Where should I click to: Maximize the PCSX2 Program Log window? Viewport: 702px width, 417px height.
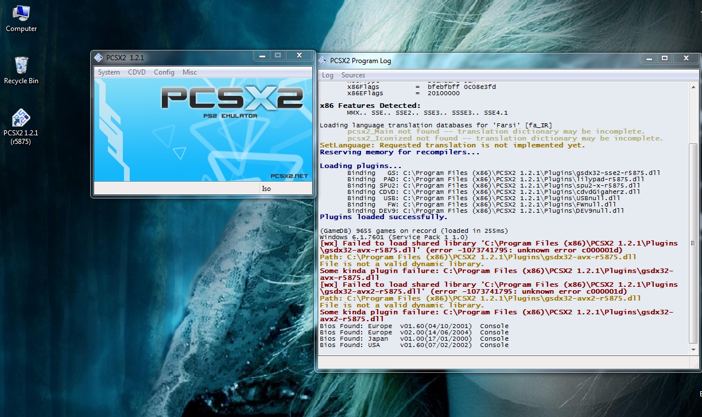click(665, 59)
